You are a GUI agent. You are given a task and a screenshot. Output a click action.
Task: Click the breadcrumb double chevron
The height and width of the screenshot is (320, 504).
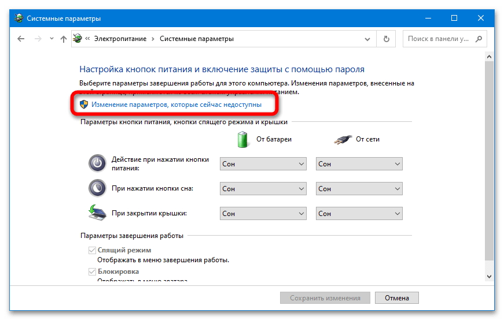[87, 39]
